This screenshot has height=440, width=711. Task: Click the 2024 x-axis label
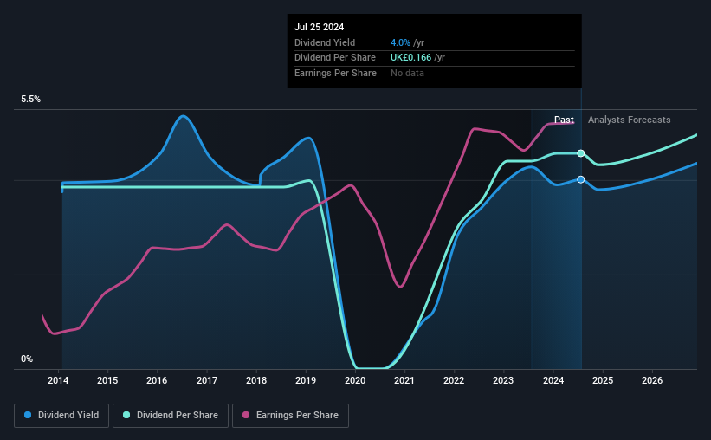click(x=553, y=380)
